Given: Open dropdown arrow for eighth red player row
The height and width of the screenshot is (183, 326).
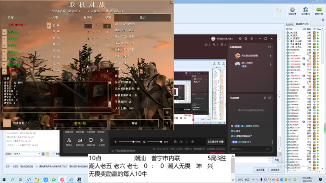Looking at the screenshot, I should click(4, 71).
